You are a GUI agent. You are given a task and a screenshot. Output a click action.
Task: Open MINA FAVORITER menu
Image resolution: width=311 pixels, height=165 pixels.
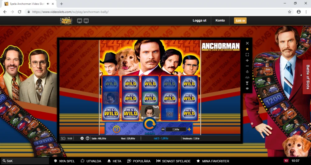click(x=213, y=161)
